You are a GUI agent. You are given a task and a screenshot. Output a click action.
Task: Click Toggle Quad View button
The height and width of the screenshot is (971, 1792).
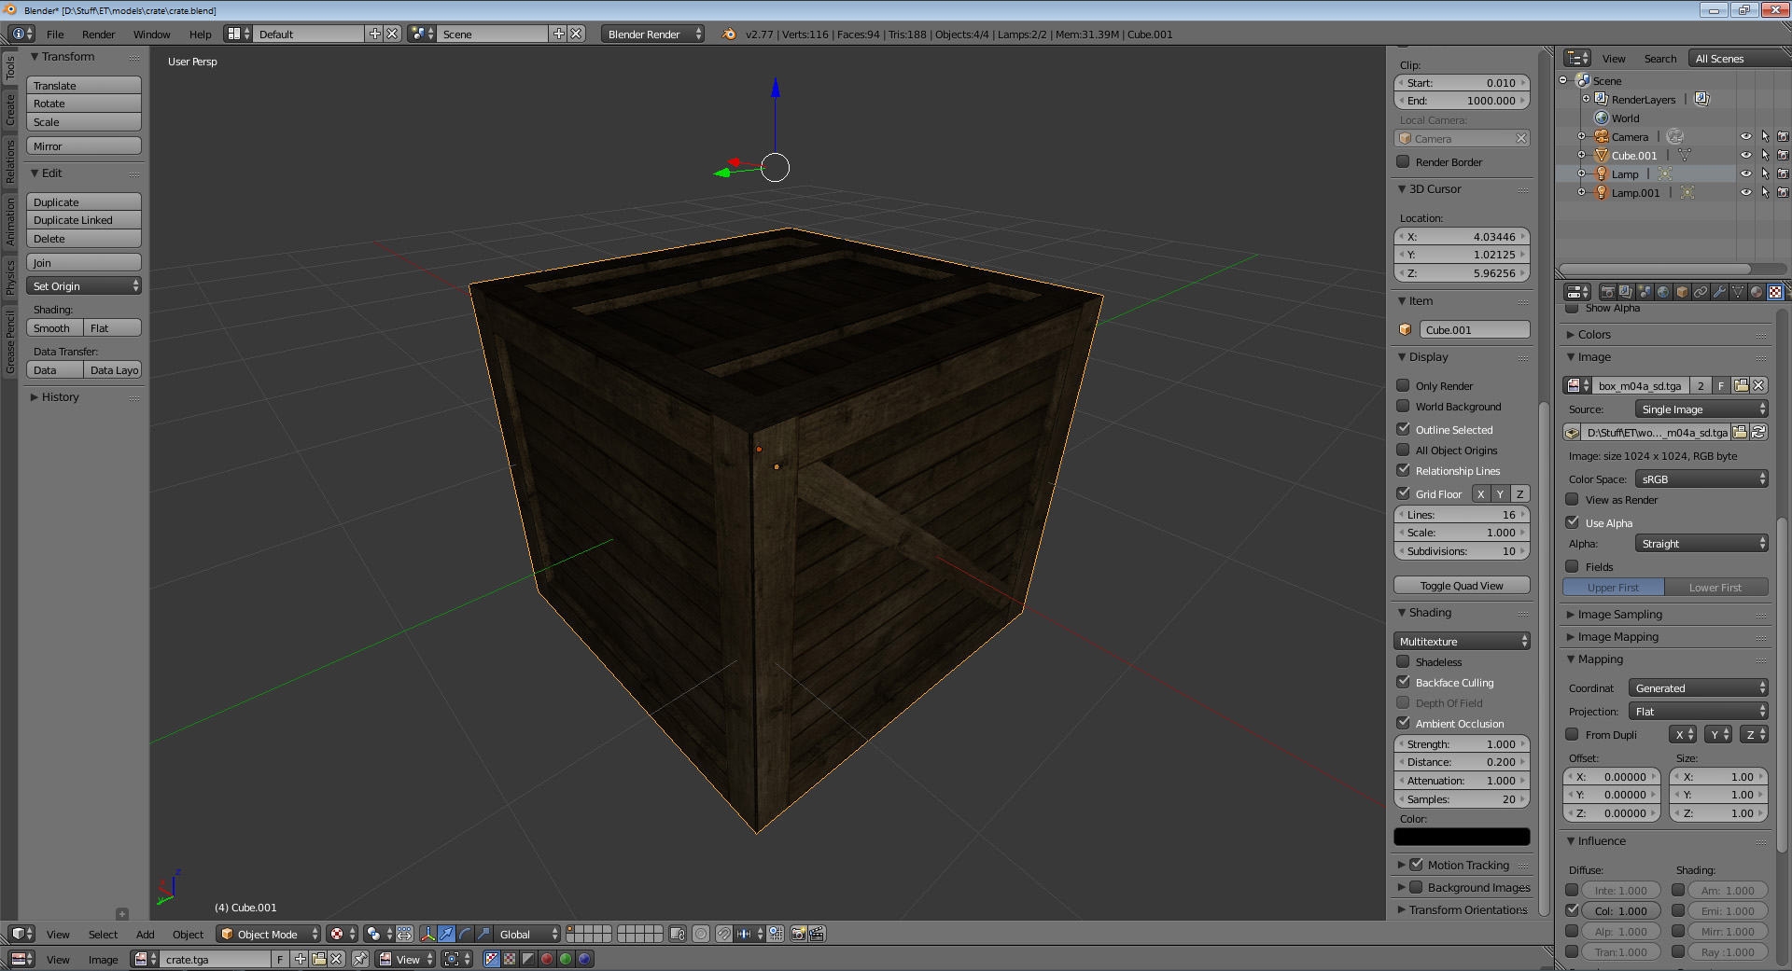coord(1462,585)
